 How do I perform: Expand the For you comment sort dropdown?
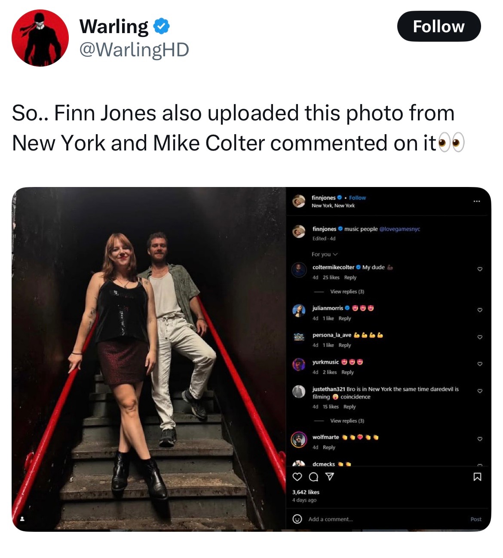pyautogui.click(x=325, y=254)
